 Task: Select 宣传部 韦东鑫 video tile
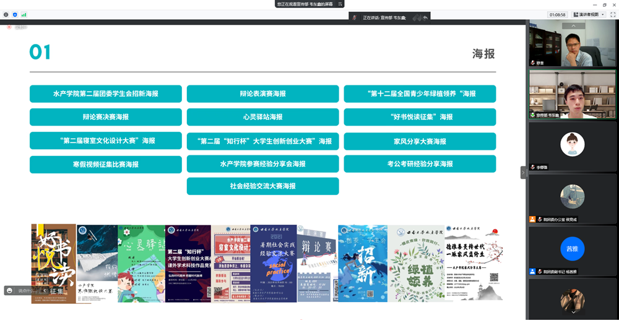(x=572, y=94)
